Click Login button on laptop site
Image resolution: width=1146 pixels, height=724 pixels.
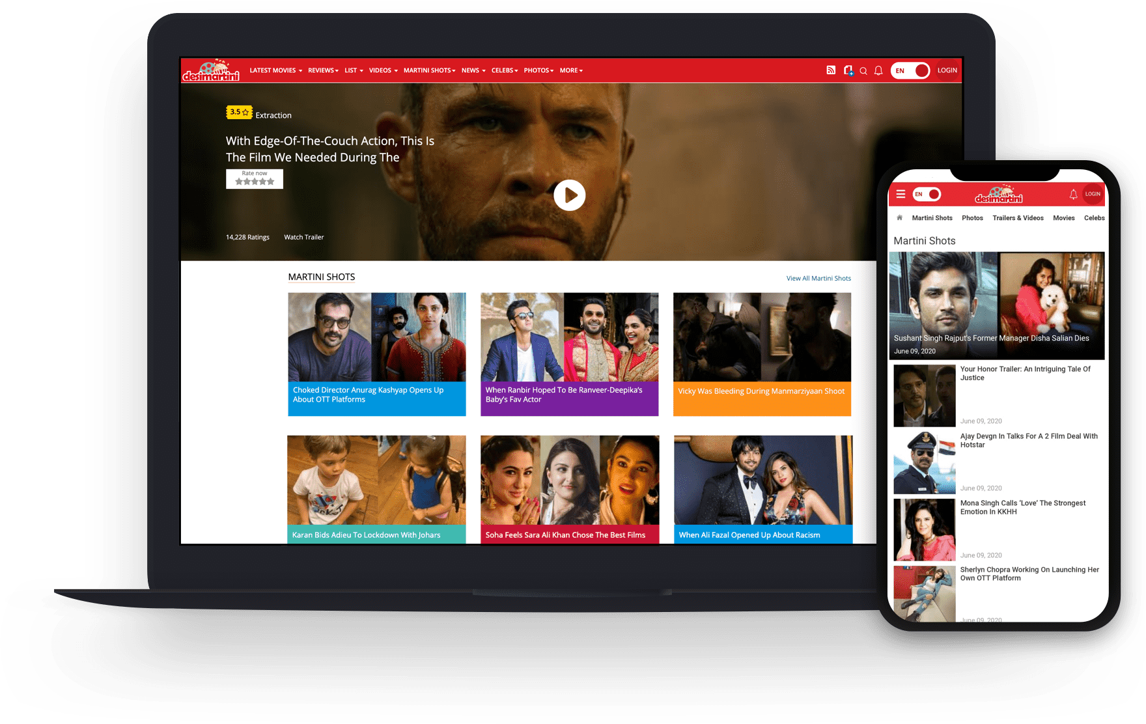click(x=947, y=70)
